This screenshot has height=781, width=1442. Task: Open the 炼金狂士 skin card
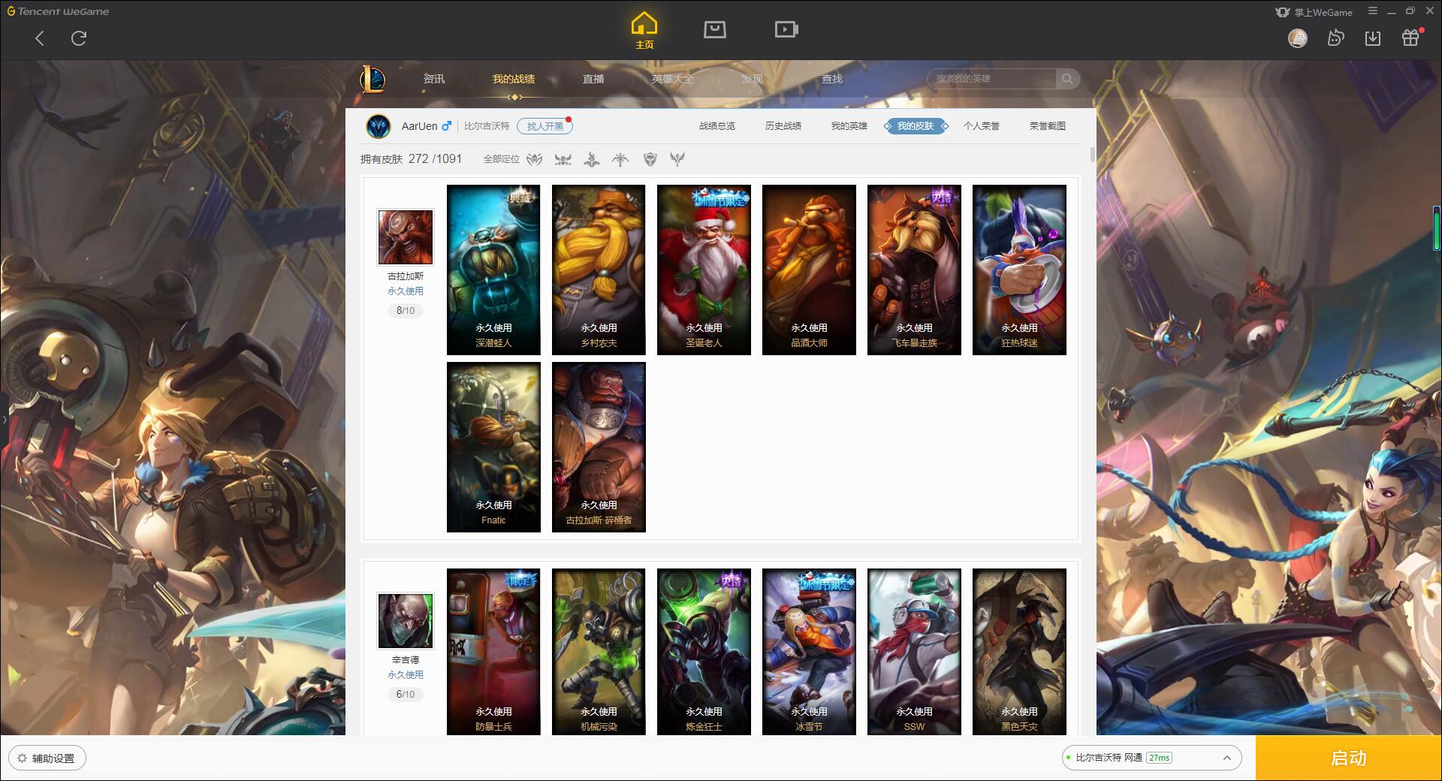click(x=704, y=652)
